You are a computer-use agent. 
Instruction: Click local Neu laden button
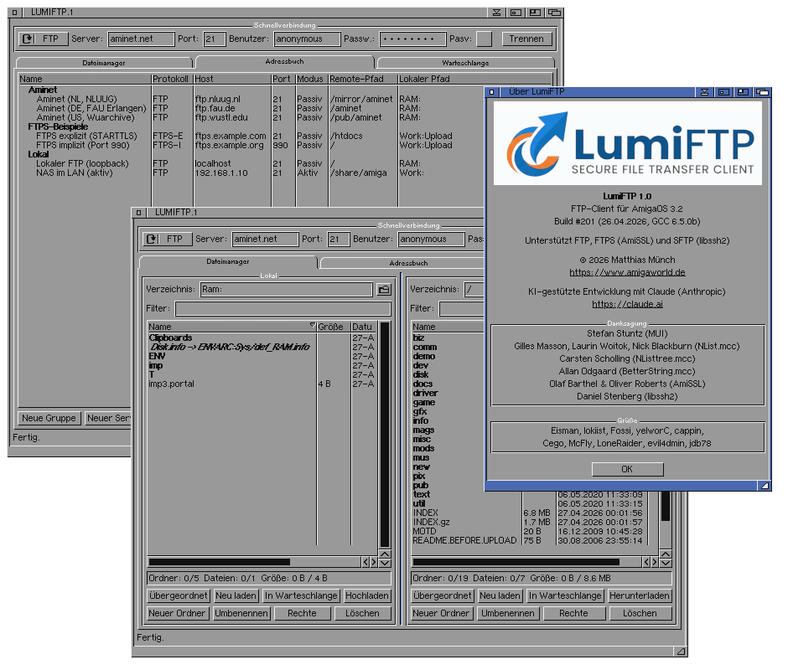(x=236, y=595)
